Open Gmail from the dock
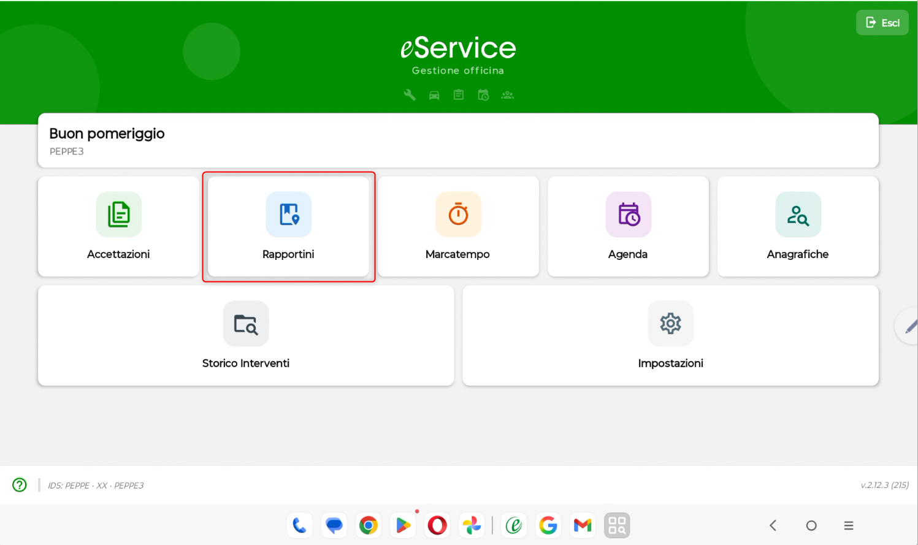 [583, 525]
